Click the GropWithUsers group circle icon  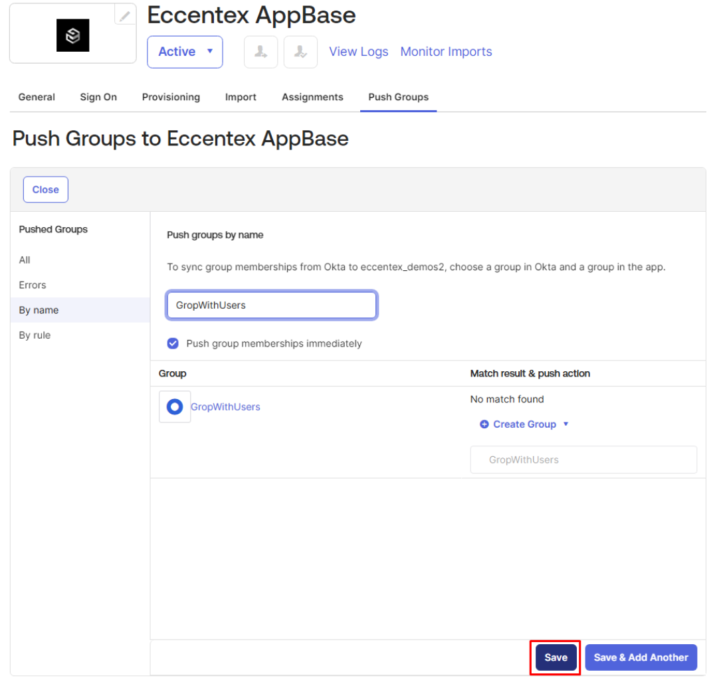[x=175, y=407]
